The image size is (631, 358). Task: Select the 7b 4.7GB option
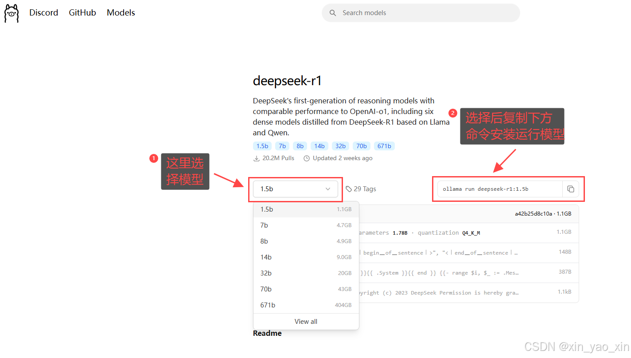[306, 225]
